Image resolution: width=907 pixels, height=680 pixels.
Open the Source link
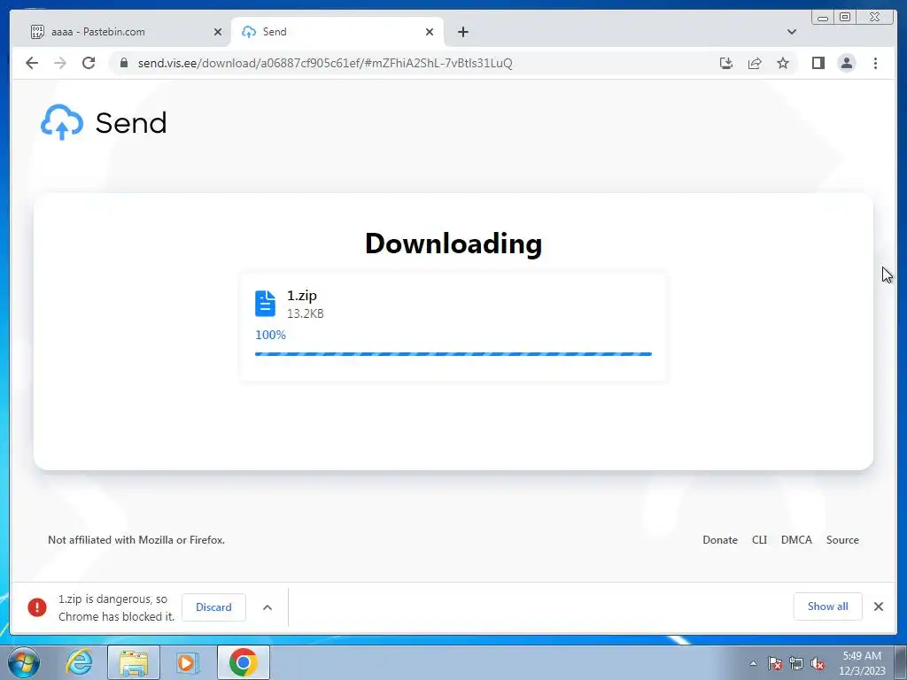pyautogui.click(x=842, y=539)
